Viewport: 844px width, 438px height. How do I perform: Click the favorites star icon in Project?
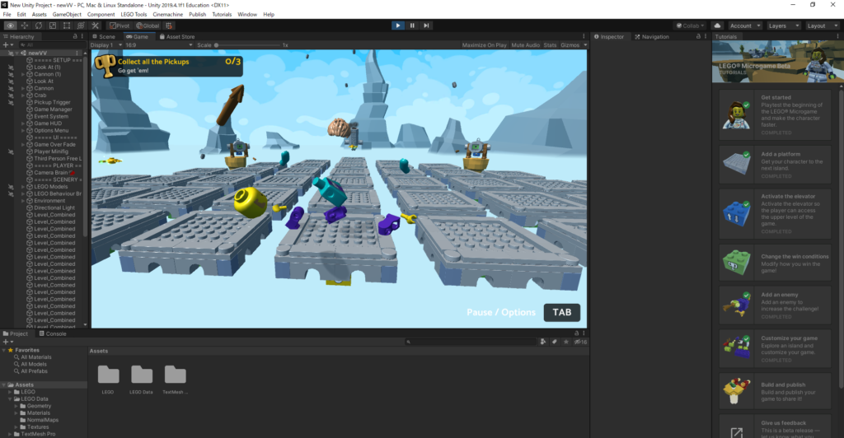(565, 342)
